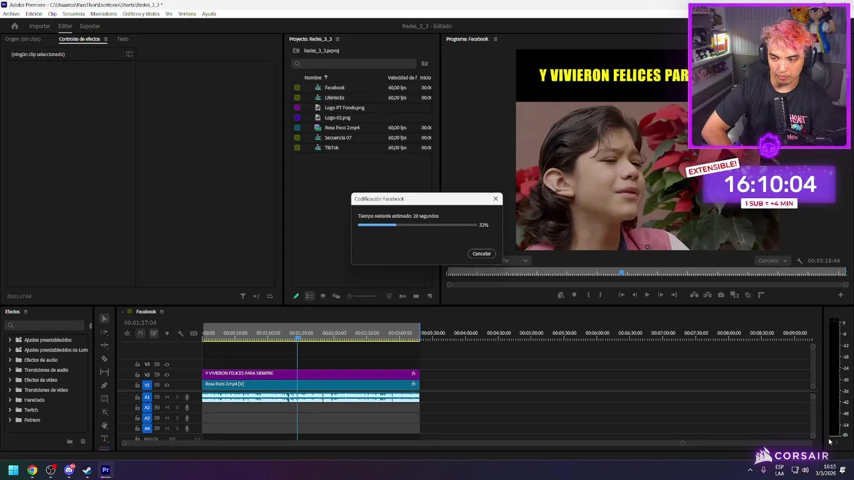
Task: Select the Slip tool
Action: point(104,372)
